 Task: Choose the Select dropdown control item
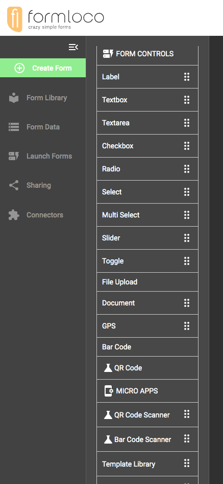click(147, 192)
